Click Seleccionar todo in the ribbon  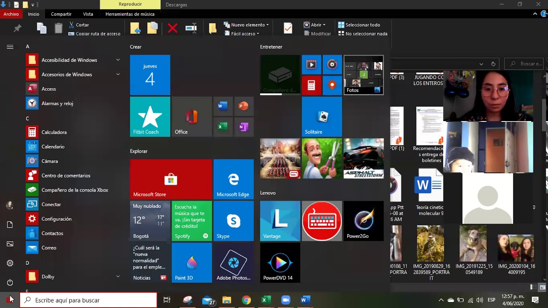point(359,25)
